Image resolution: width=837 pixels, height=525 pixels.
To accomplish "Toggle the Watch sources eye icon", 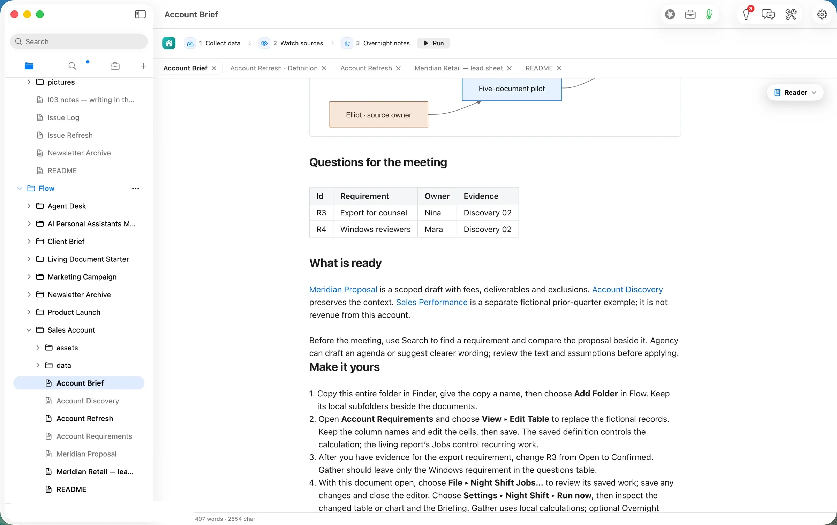I will click(x=264, y=43).
